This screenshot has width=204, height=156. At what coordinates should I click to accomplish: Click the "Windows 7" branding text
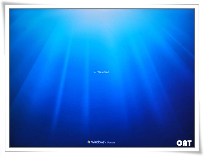99,142
